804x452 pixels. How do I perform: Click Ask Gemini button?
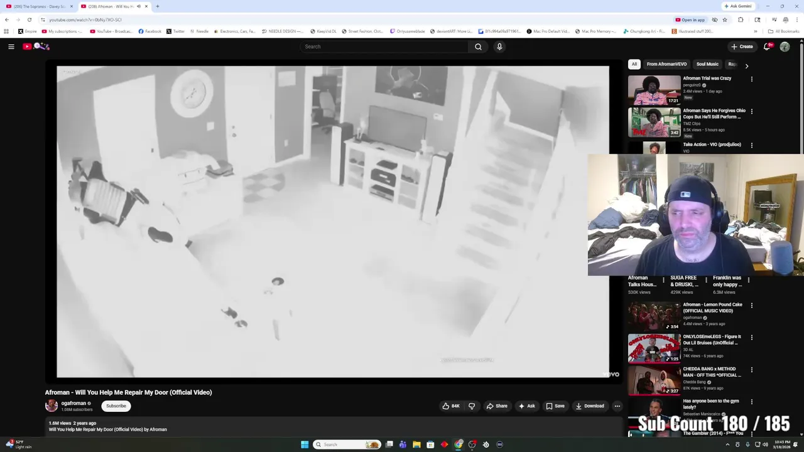(737, 6)
